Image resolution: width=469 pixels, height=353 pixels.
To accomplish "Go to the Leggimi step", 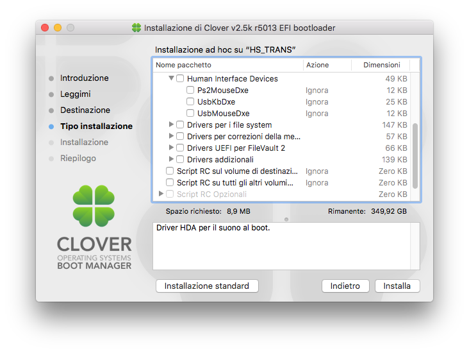I will pyautogui.click(x=76, y=94).
